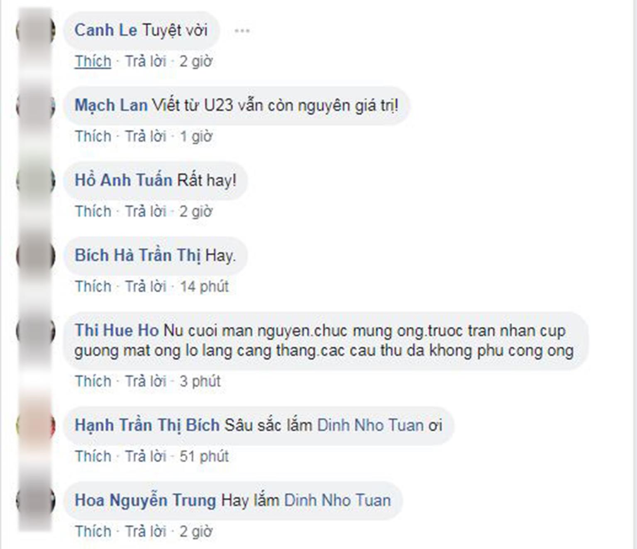
Task: Click the 14 phút timestamp
Action: click(x=204, y=286)
